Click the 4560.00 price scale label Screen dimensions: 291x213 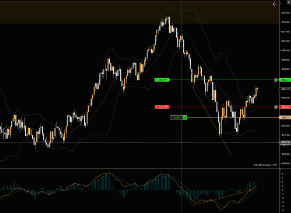[285, 98]
